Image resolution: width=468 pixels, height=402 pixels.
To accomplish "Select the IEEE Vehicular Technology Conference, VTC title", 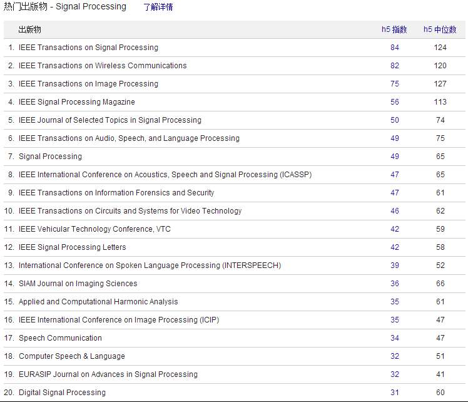I will click(x=94, y=229).
